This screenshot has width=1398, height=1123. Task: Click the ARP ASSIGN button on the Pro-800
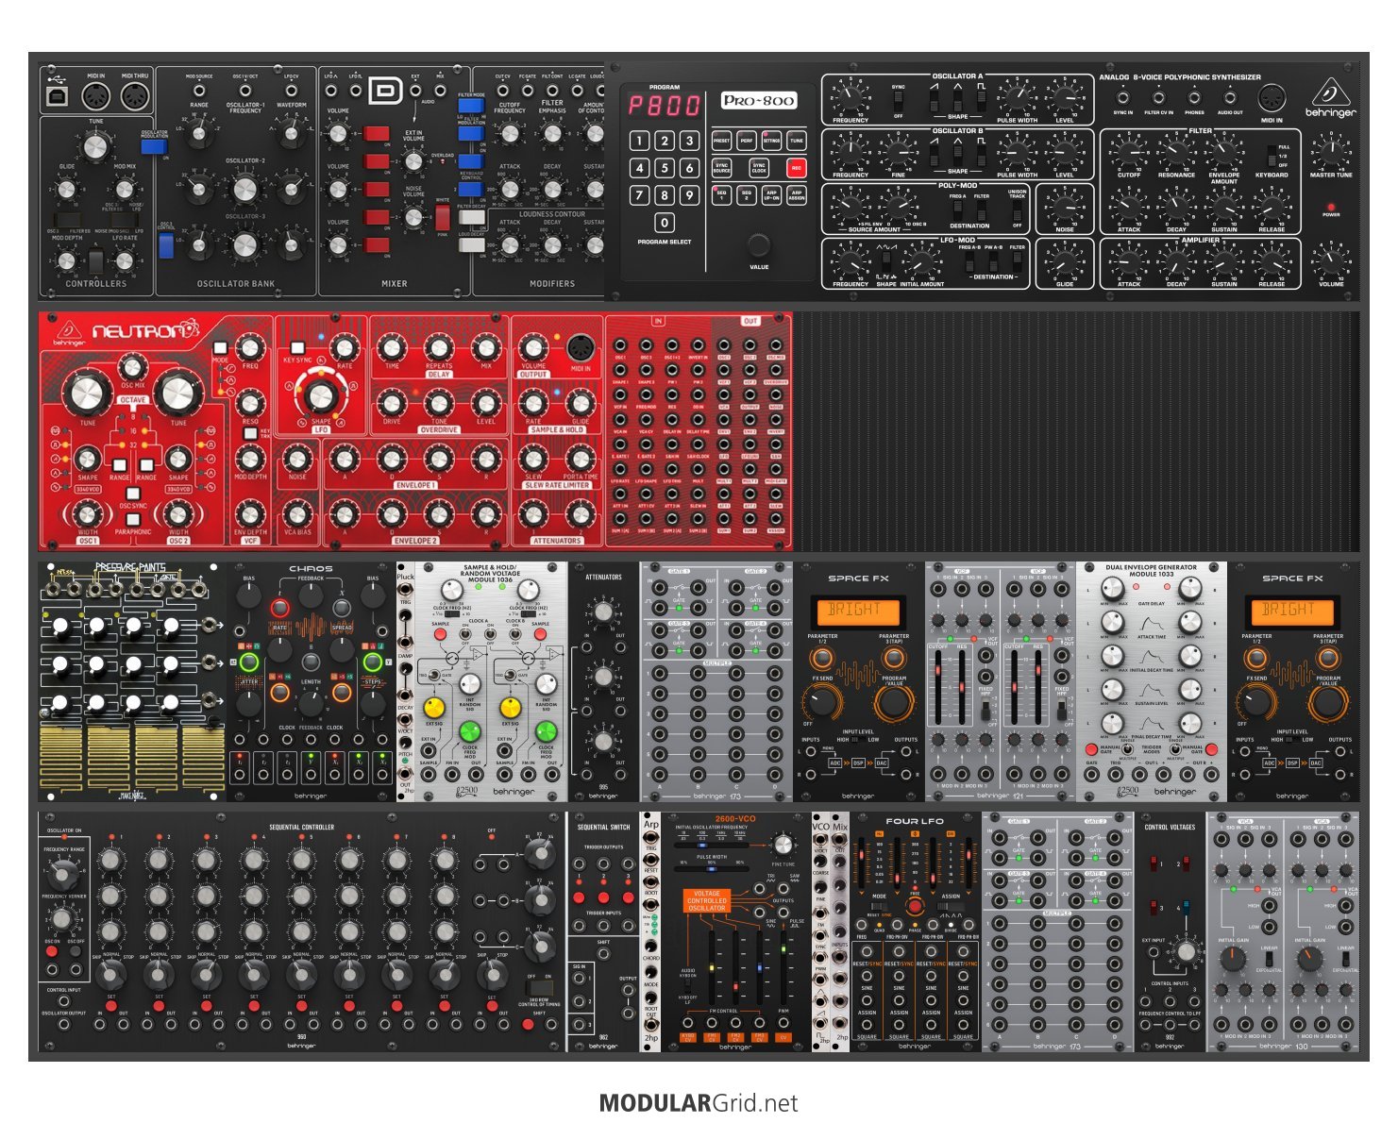pyautogui.click(x=797, y=195)
